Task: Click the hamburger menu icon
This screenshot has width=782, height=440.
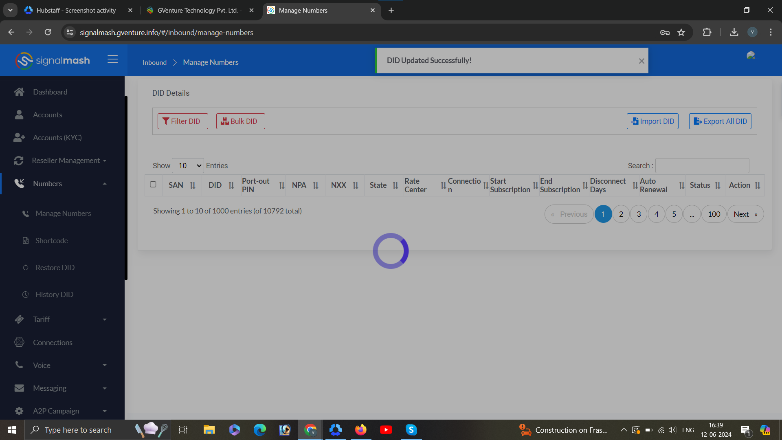Action: [x=112, y=59]
